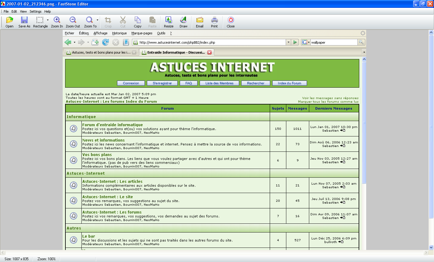Zoom out of the screenshot

point(73,21)
